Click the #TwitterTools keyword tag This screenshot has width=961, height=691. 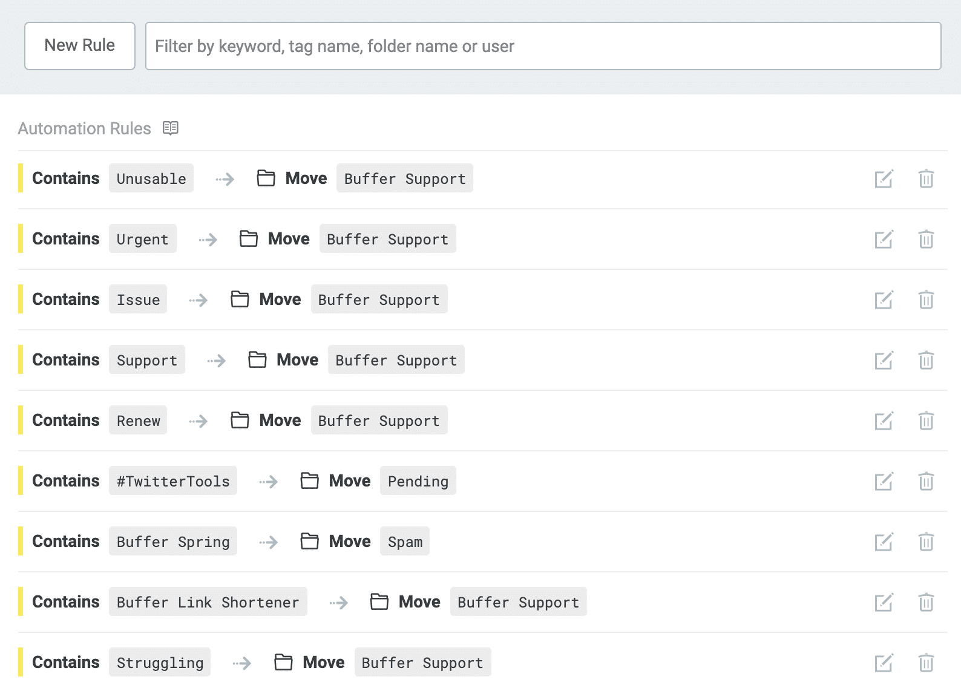click(x=173, y=480)
